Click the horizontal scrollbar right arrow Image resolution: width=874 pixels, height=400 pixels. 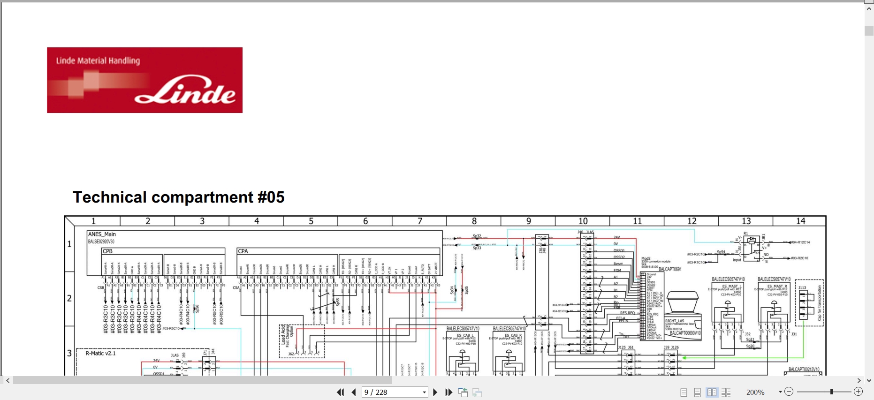(859, 380)
